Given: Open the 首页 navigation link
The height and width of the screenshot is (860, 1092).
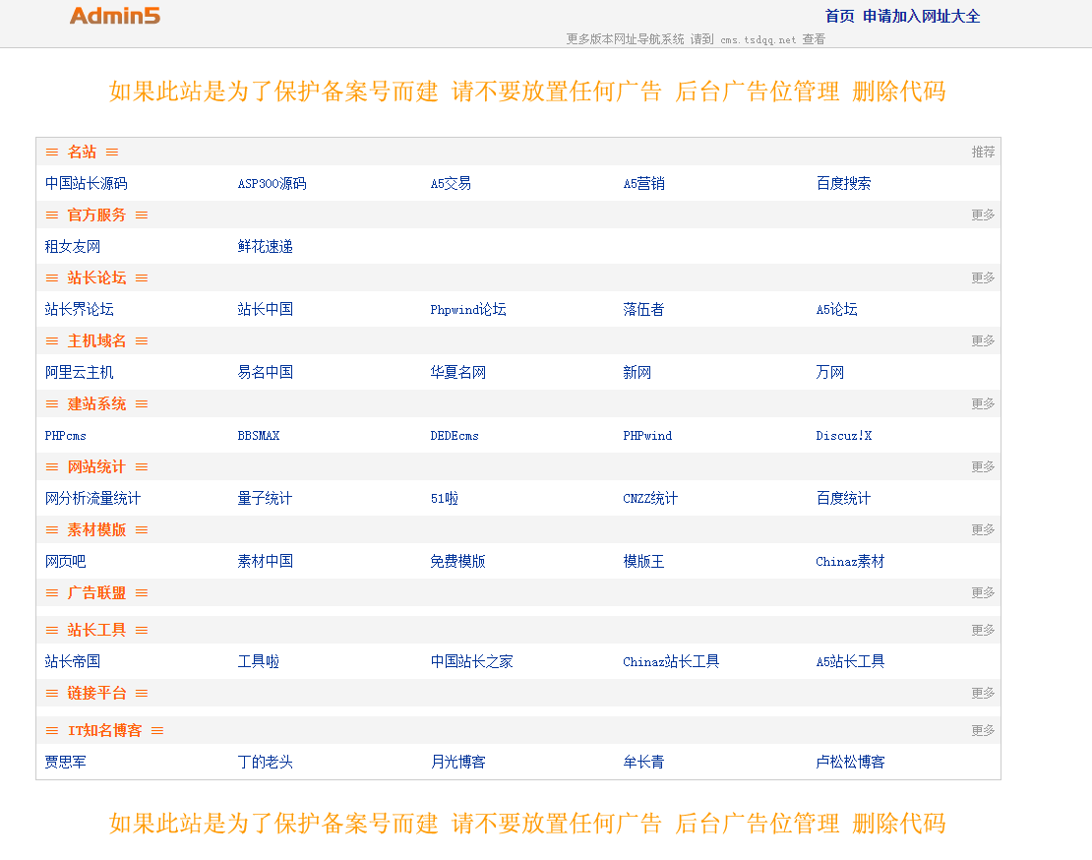Looking at the screenshot, I should coord(839,16).
